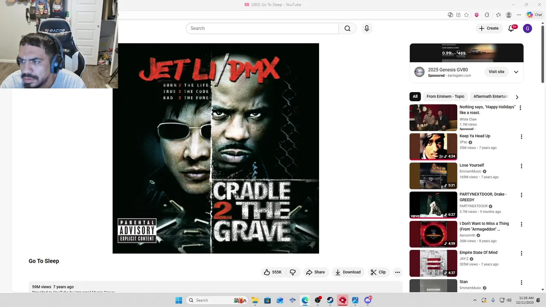Focus the YouTube Search field

coord(262,29)
